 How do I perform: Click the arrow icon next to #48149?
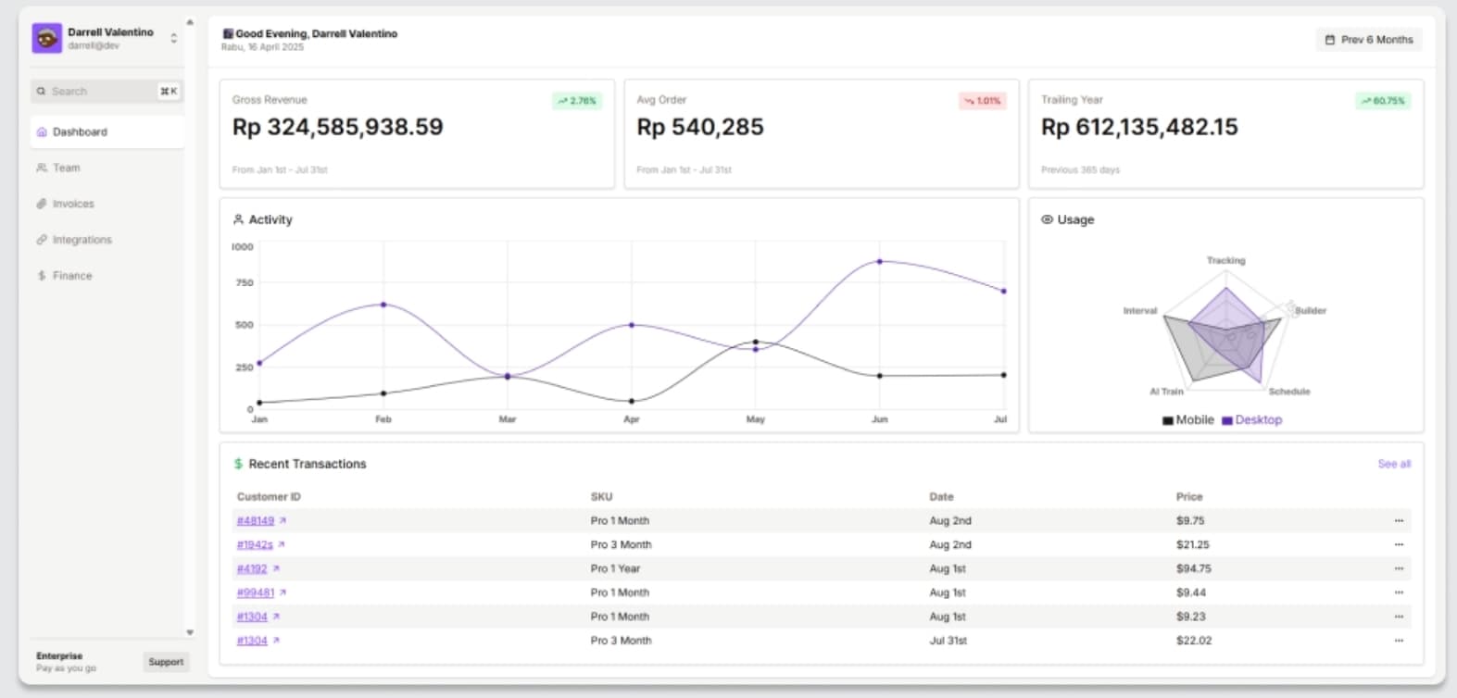(283, 521)
